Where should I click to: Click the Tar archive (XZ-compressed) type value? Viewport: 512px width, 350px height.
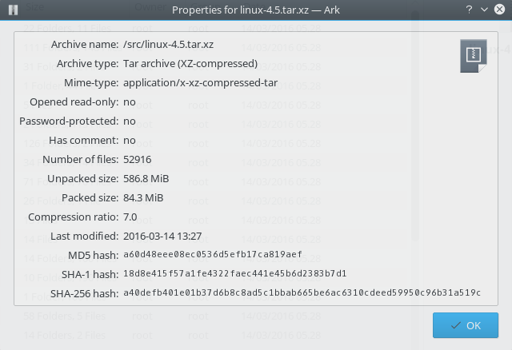[190, 63]
